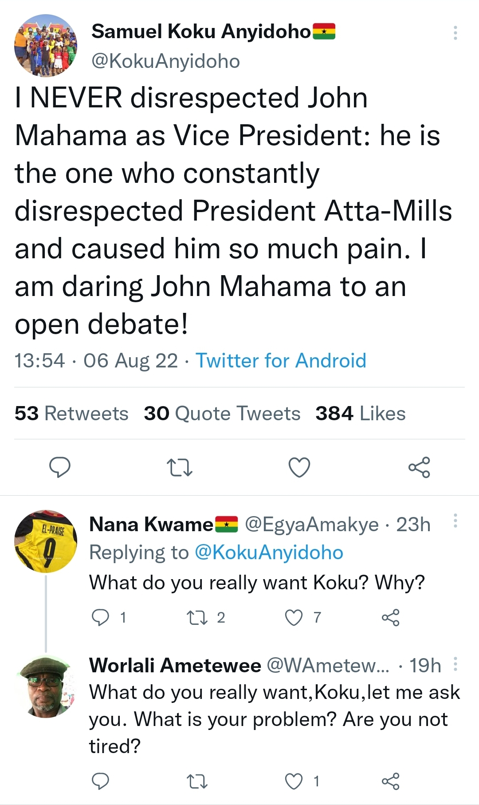Share the main tweet by KokuAnyidoho
The width and height of the screenshot is (479, 805).
pos(419,467)
